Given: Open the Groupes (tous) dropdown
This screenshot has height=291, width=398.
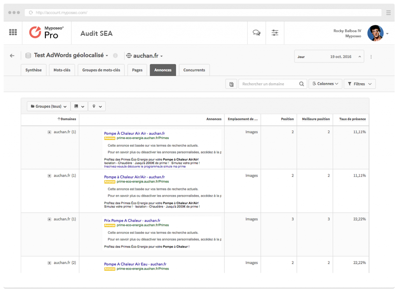Looking at the screenshot, I should 49,106.
